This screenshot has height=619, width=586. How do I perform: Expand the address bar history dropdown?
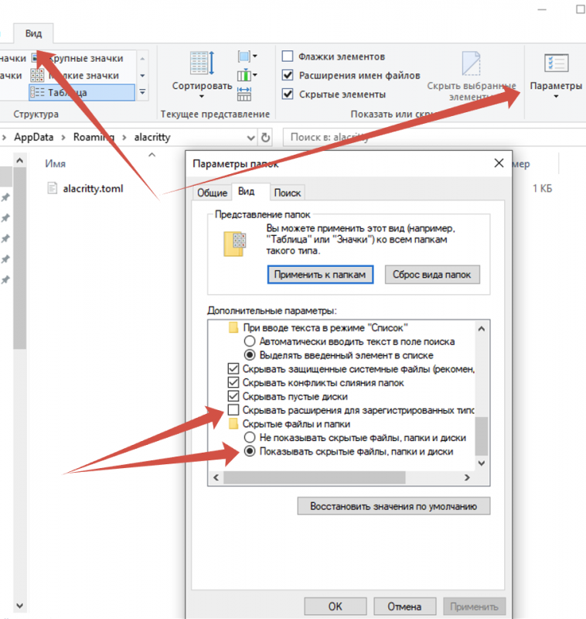(x=250, y=138)
